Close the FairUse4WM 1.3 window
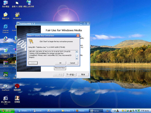The height and width of the screenshot is (113, 151). 88,24
